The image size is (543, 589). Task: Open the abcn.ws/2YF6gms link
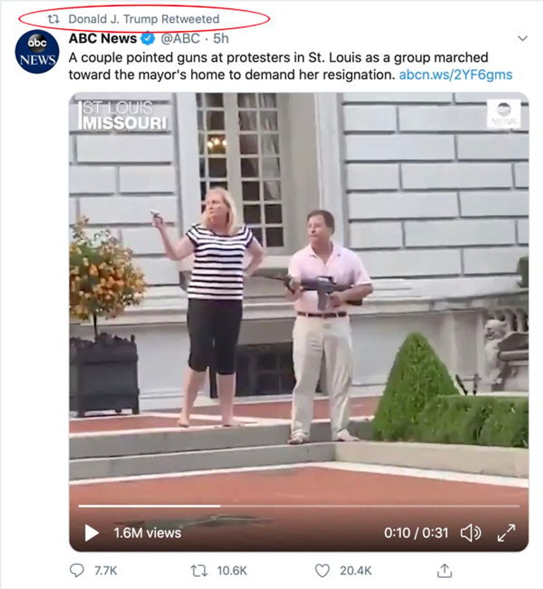pyautogui.click(x=455, y=75)
